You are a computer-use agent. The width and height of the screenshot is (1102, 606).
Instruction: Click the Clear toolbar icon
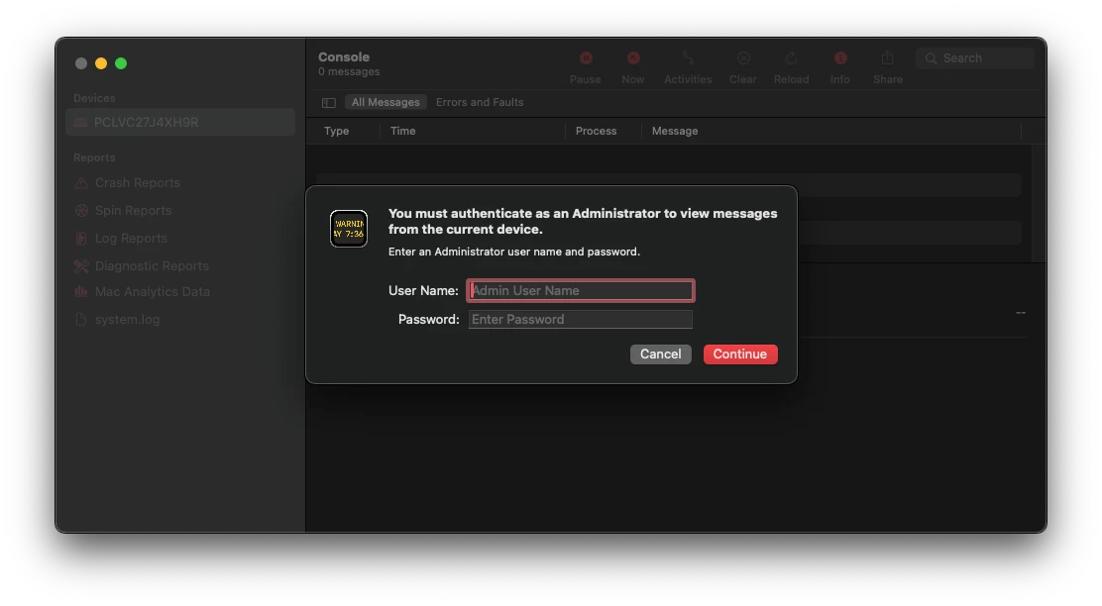click(x=743, y=58)
